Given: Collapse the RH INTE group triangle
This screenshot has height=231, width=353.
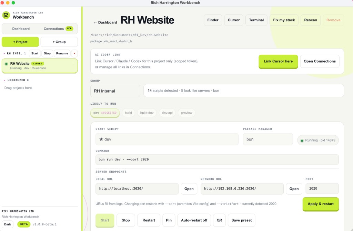Looking at the screenshot, I should pos(4,53).
